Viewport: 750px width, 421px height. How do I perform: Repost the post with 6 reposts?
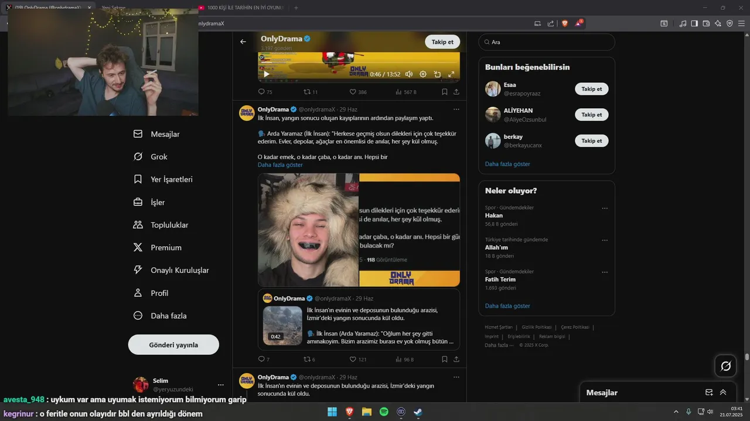tap(309, 359)
